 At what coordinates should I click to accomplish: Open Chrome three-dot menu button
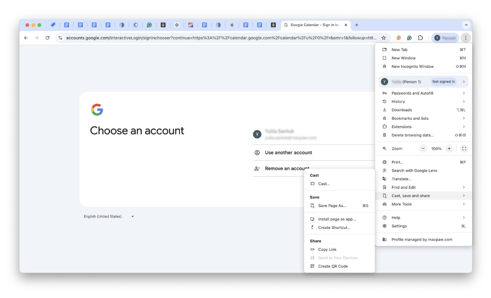(x=466, y=38)
